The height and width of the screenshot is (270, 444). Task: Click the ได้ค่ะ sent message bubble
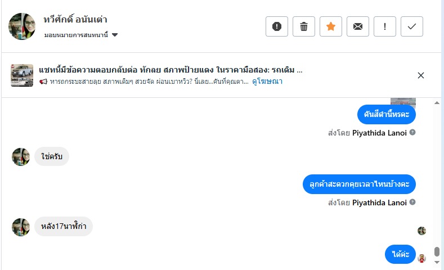tap(400, 254)
